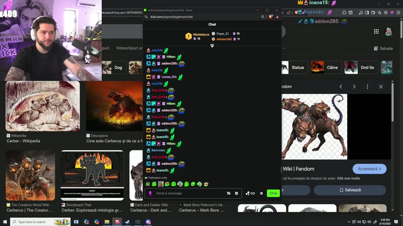Click the Accesează visit button
This screenshot has width=403, height=226.
[x=370, y=169]
